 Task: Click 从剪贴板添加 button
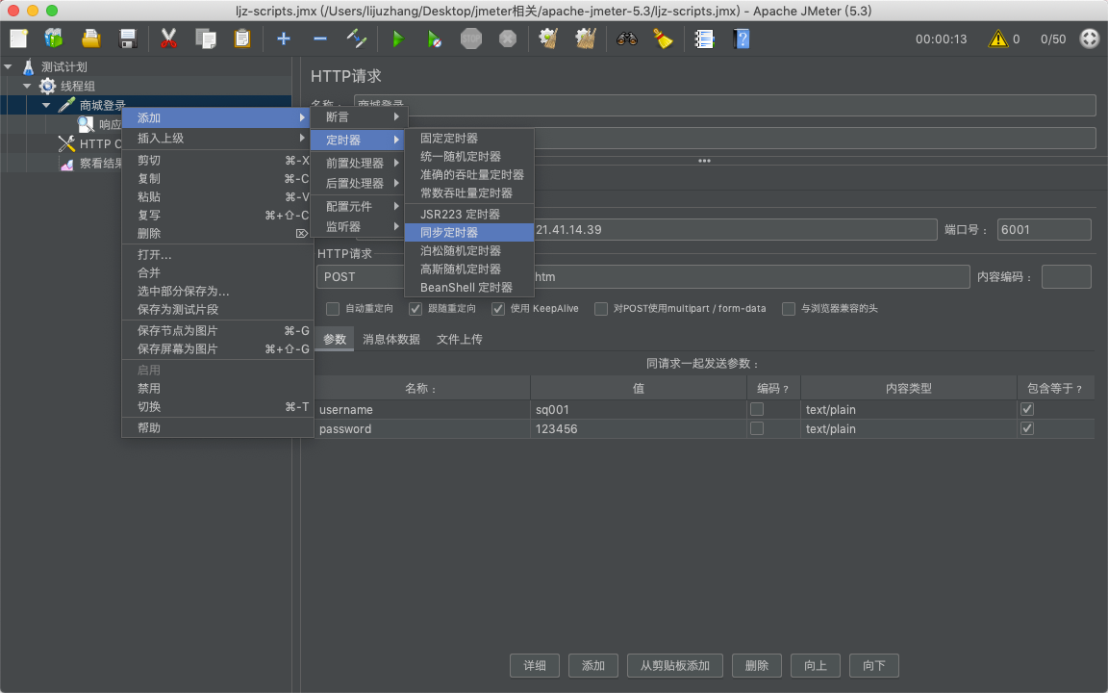(675, 666)
